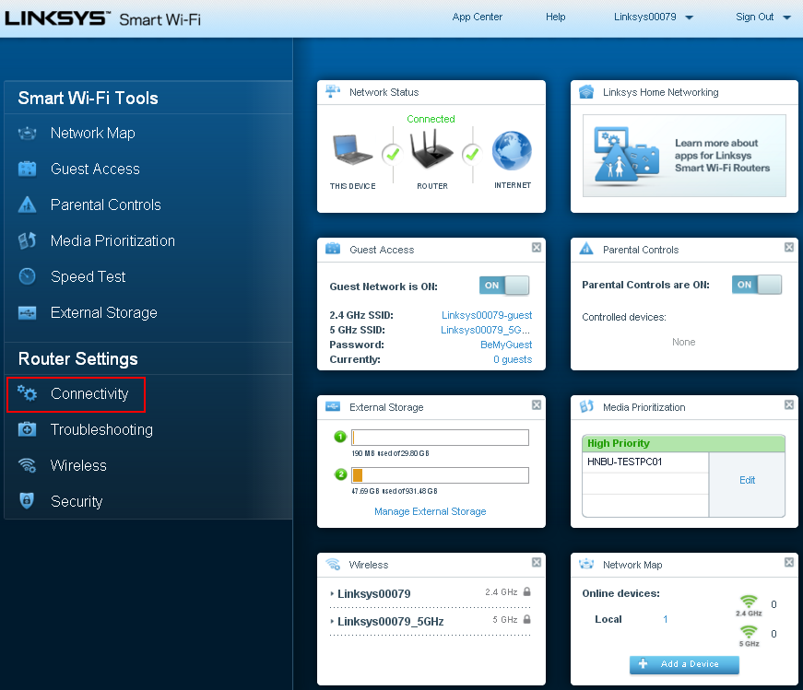Open Speed Test in sidebar
The image size is (803, 690).
(89, 276)
